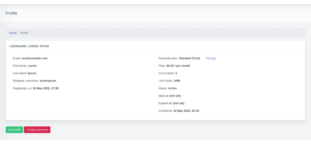Click the Change subscription plan link

[x=211, y=58]
